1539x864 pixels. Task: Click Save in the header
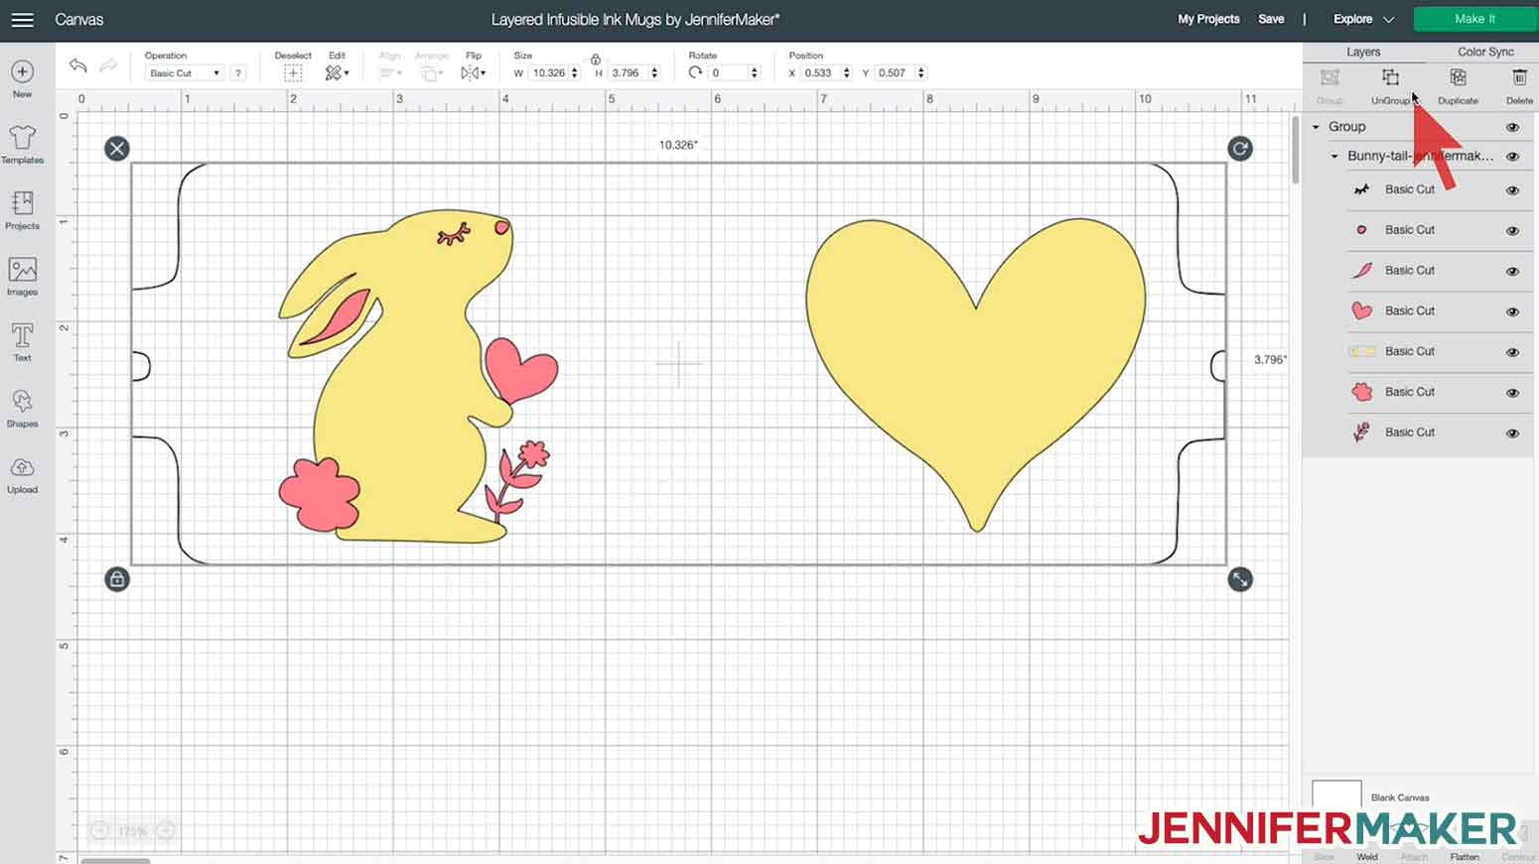(x=1271, y=19)
